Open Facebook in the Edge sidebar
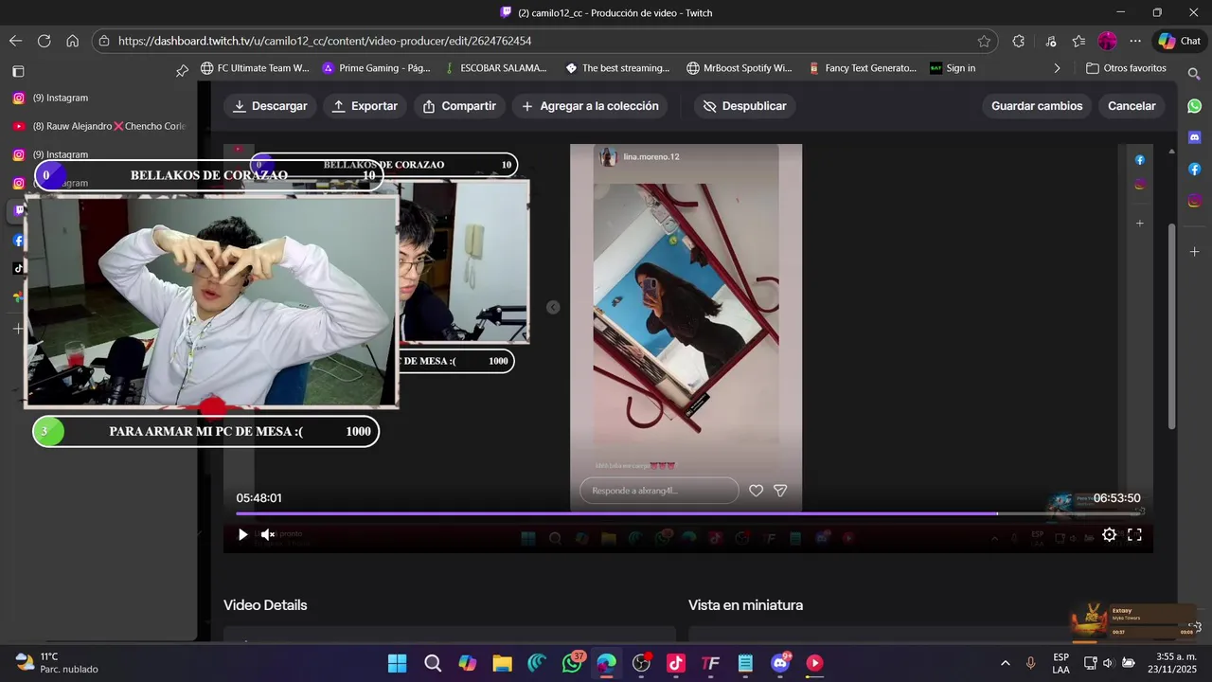This screenshot has height=682, width=1212. [x=1194, y=169]
